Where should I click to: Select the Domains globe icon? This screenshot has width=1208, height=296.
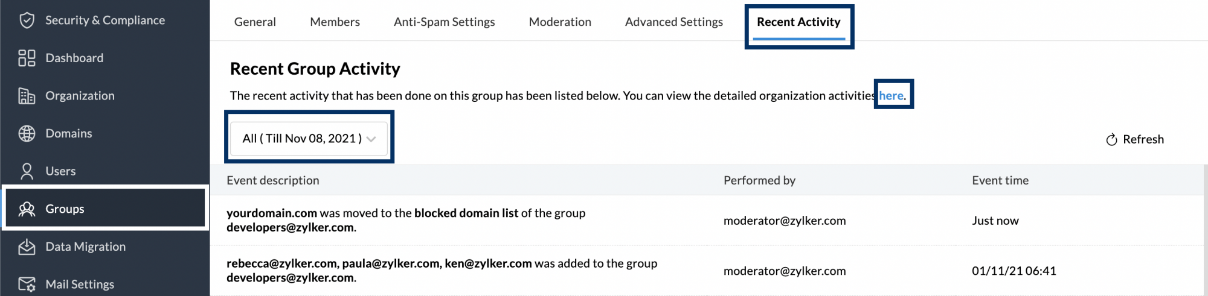coord(27,133)
